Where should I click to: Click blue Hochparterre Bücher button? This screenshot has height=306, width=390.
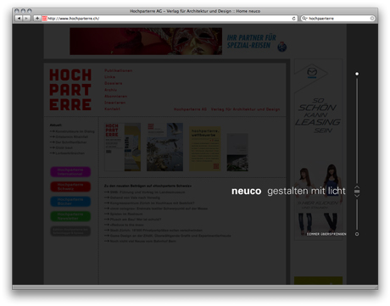click(70, 202)
